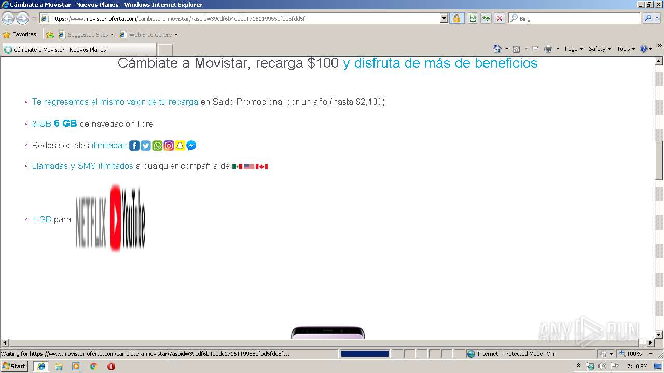The height and width of the screenshot is (373, 664).
Task: Click the Read Mail envelope icon
Action: [536, 49]
